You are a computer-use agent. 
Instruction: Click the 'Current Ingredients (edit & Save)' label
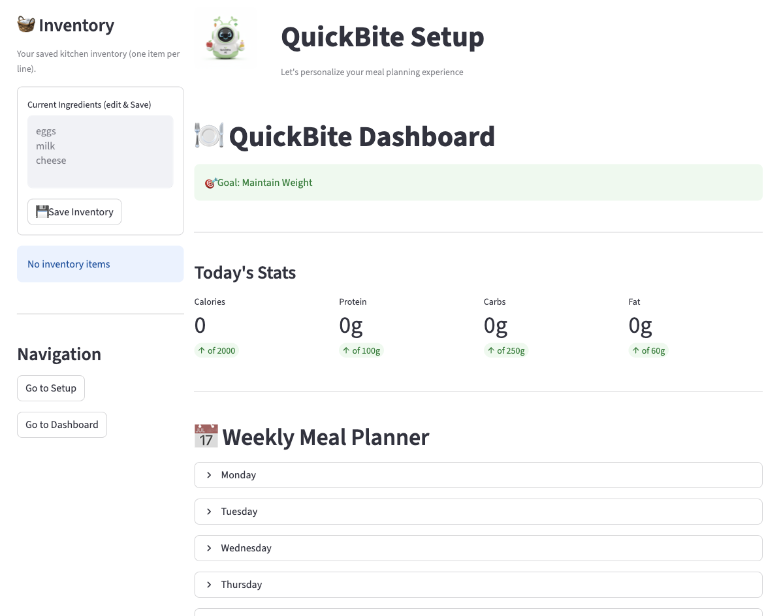(x=89, y=104)
